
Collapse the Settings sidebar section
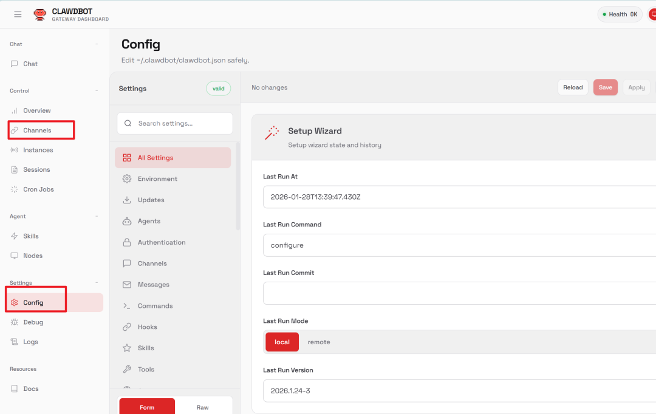[x=97, y=283]
